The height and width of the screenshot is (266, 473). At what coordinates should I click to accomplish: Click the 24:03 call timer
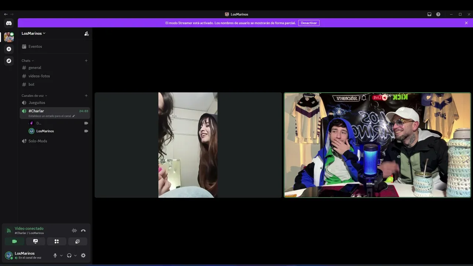(84, 111)
